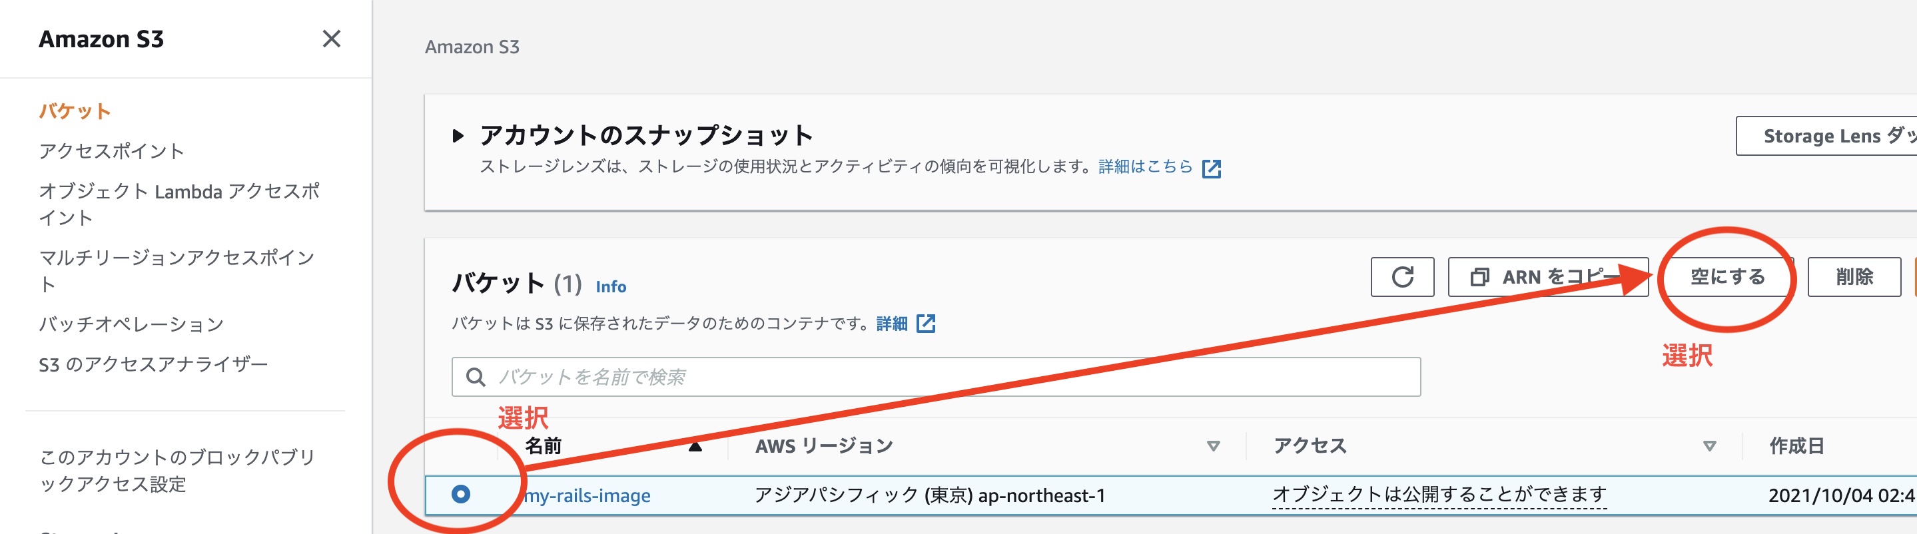The width and height of the screenshot is (1917, 534).
Task: Go to バケット in the sidebar
Action: click(75, 112)
